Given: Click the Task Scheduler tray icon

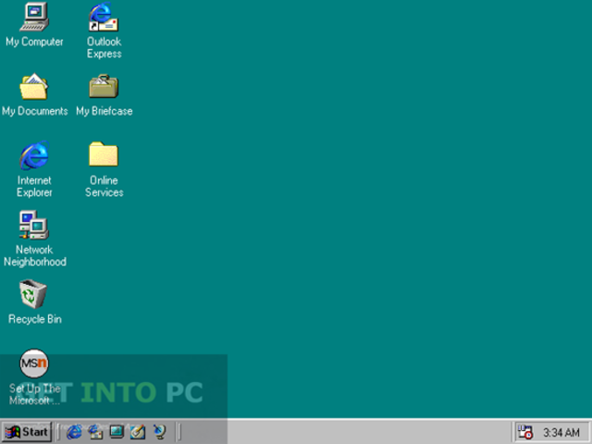Looking at the screenshot, I should pos(525,432).
